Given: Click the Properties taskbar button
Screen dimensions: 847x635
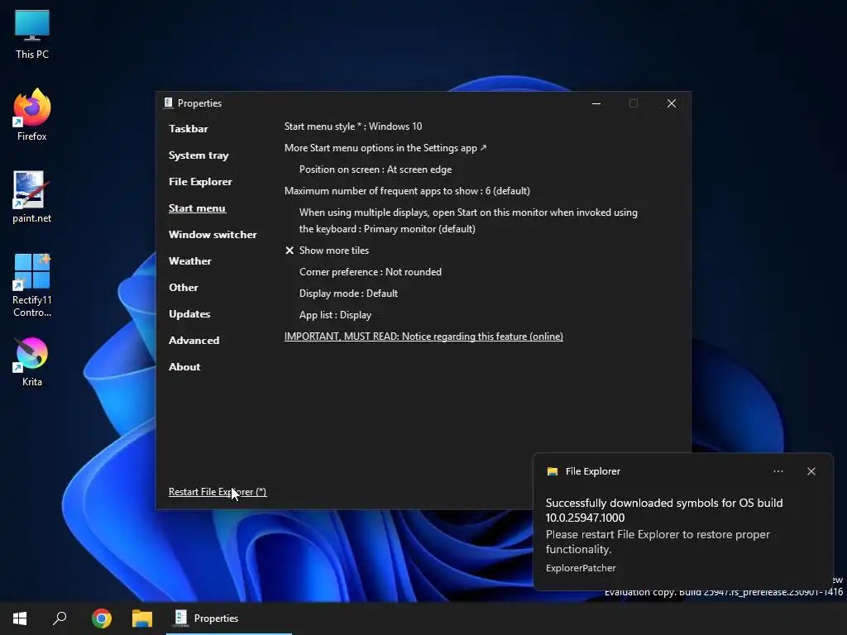Looking at the screenshot, I should tap(229, 618).
